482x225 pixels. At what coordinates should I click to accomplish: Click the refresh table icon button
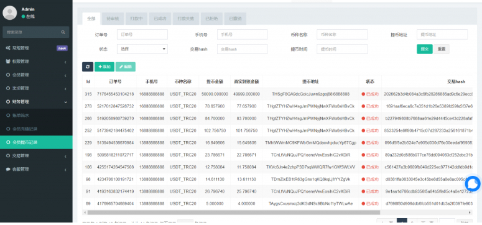88,67
